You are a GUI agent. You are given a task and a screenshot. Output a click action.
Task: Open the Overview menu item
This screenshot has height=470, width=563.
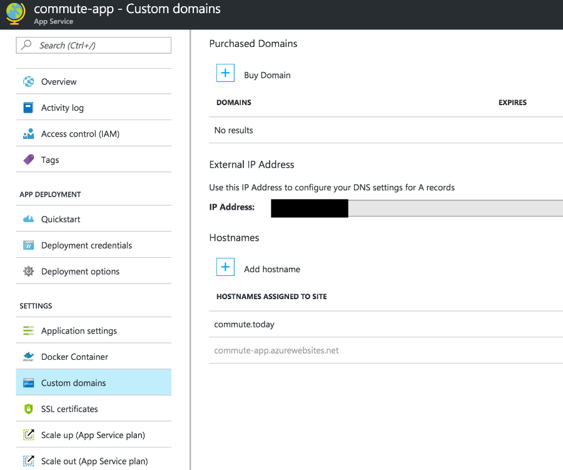(93, 81)
